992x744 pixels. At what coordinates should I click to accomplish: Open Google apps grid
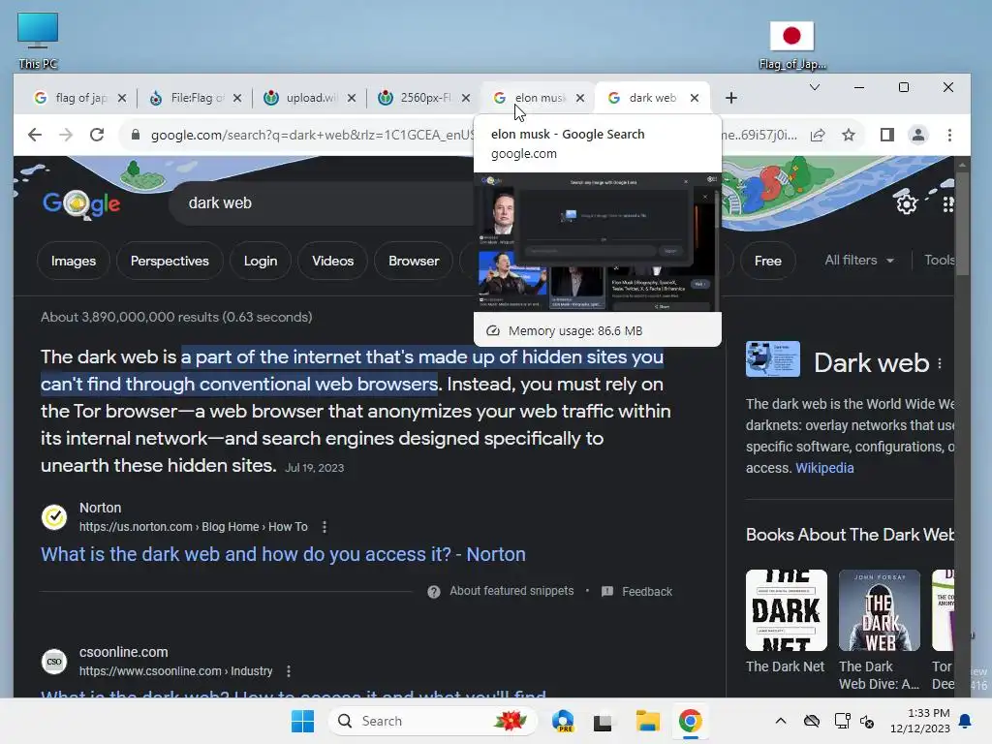click(x=947, y=203)
